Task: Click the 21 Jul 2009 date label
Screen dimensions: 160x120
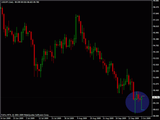Action: click(x=56, y=118)
